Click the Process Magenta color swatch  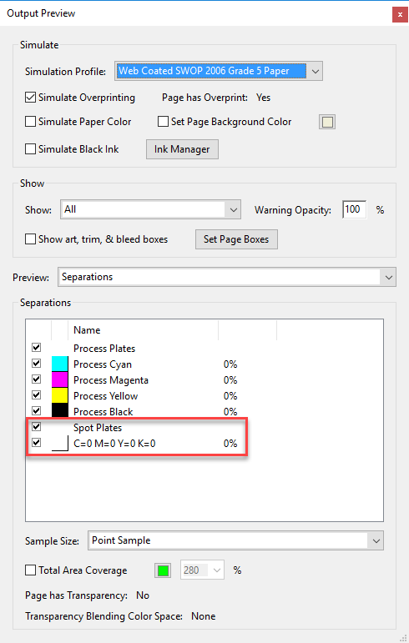click(x=59, y=379)
